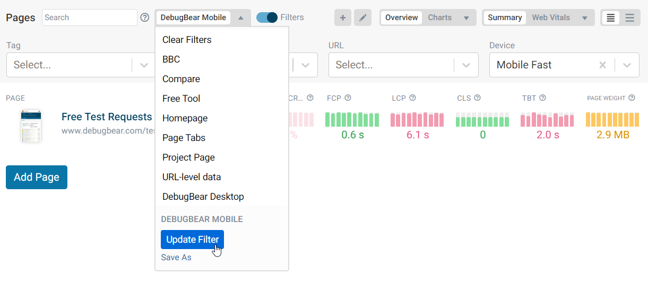Image resolution: width=648 pixels, height=292 pixels.
Task: Switch to the wide rows view icon
Action: pos(630,17)
